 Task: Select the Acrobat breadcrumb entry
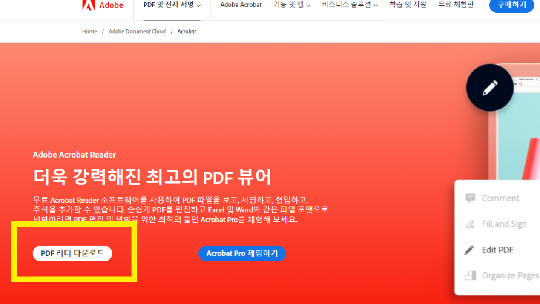tap(187, 31)
